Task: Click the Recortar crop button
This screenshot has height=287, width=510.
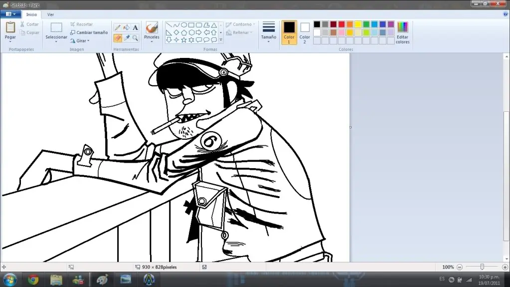Action: click(x=82, y=24)
